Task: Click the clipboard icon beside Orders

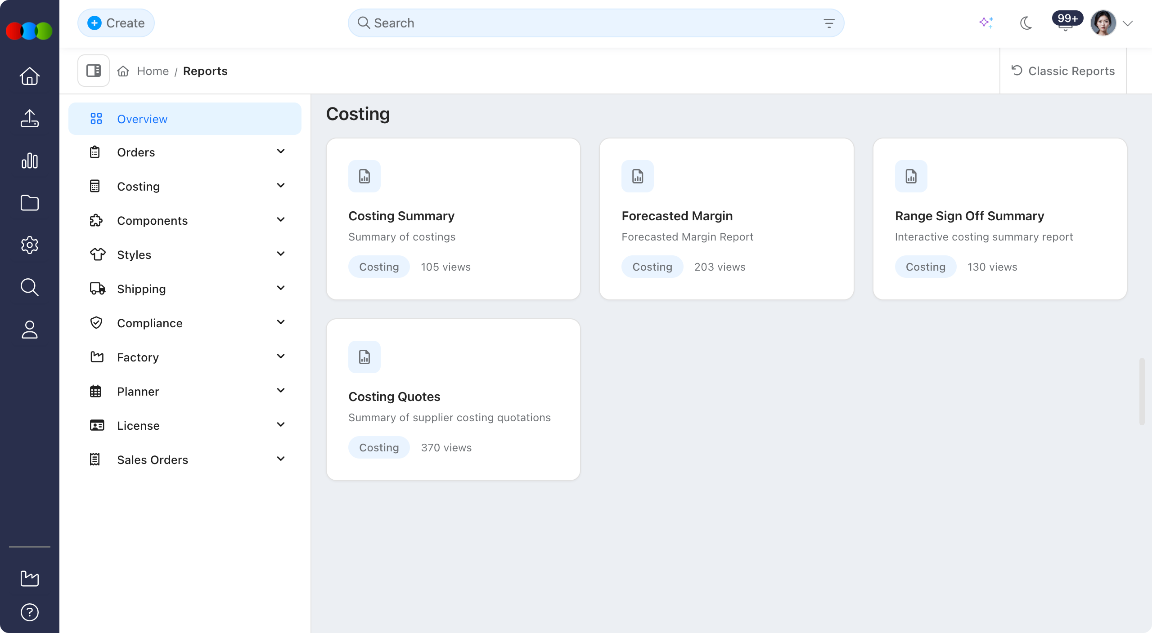Action: coord(95,152)
